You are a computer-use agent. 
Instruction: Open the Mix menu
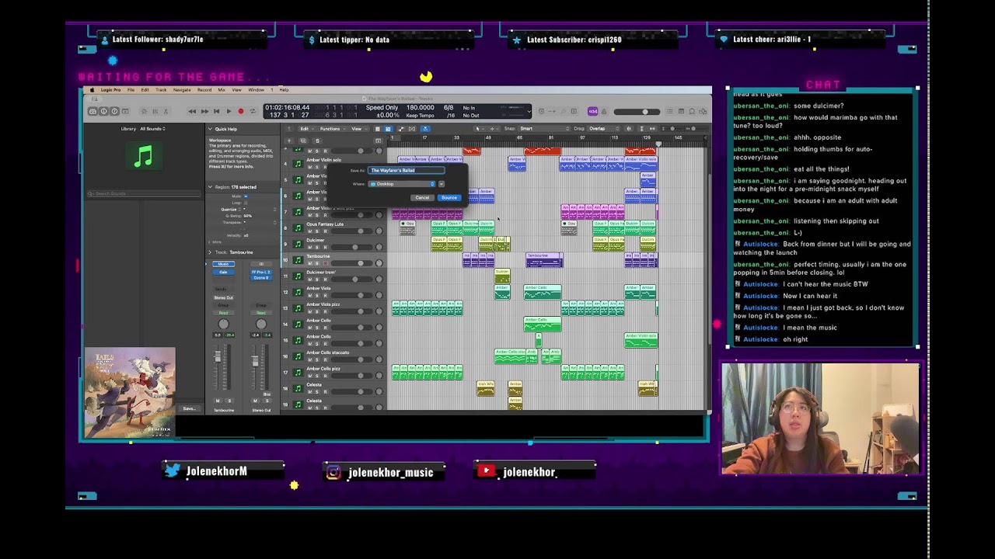coord(222,90)
